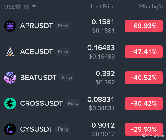Open the CYSUSDT coin icon
The image size is (166, 140).
pyautogui.click(x=10, y=129)
